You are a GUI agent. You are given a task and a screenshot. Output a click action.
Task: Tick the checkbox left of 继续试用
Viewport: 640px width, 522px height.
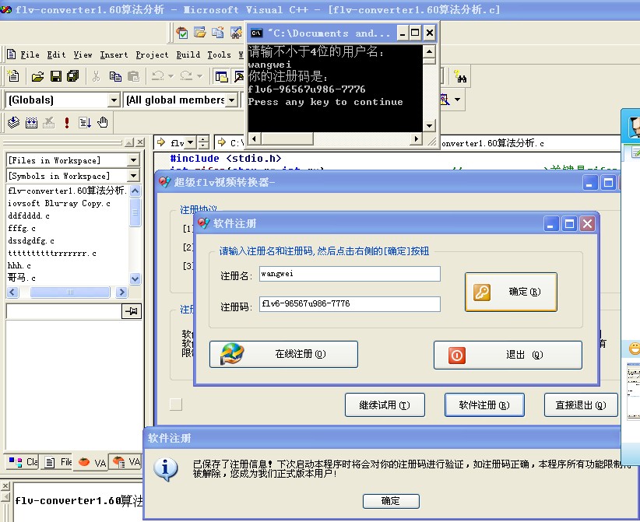coord(176,404)
